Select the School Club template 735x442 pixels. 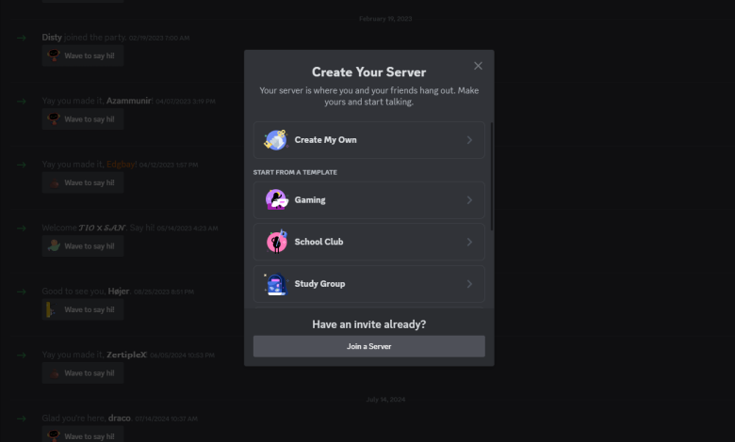click(368, 242)
